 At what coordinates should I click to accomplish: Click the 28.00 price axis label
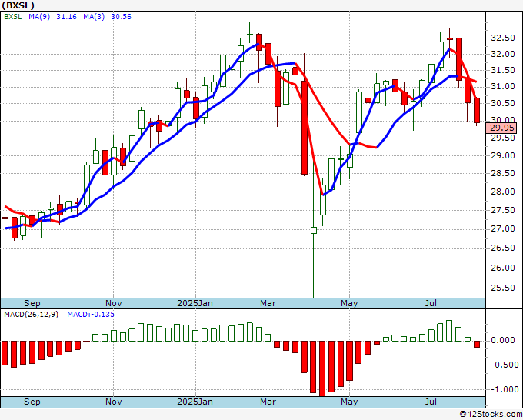(503, 192)
